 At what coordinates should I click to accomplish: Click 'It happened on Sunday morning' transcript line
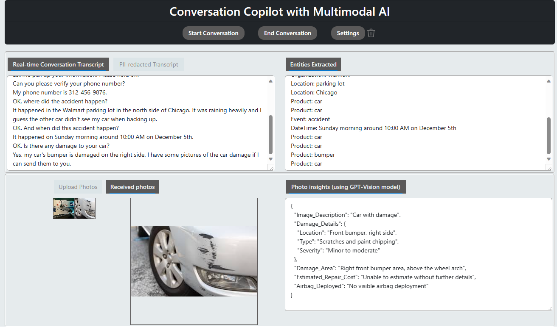pyautogui.click(x=103, y=137)
